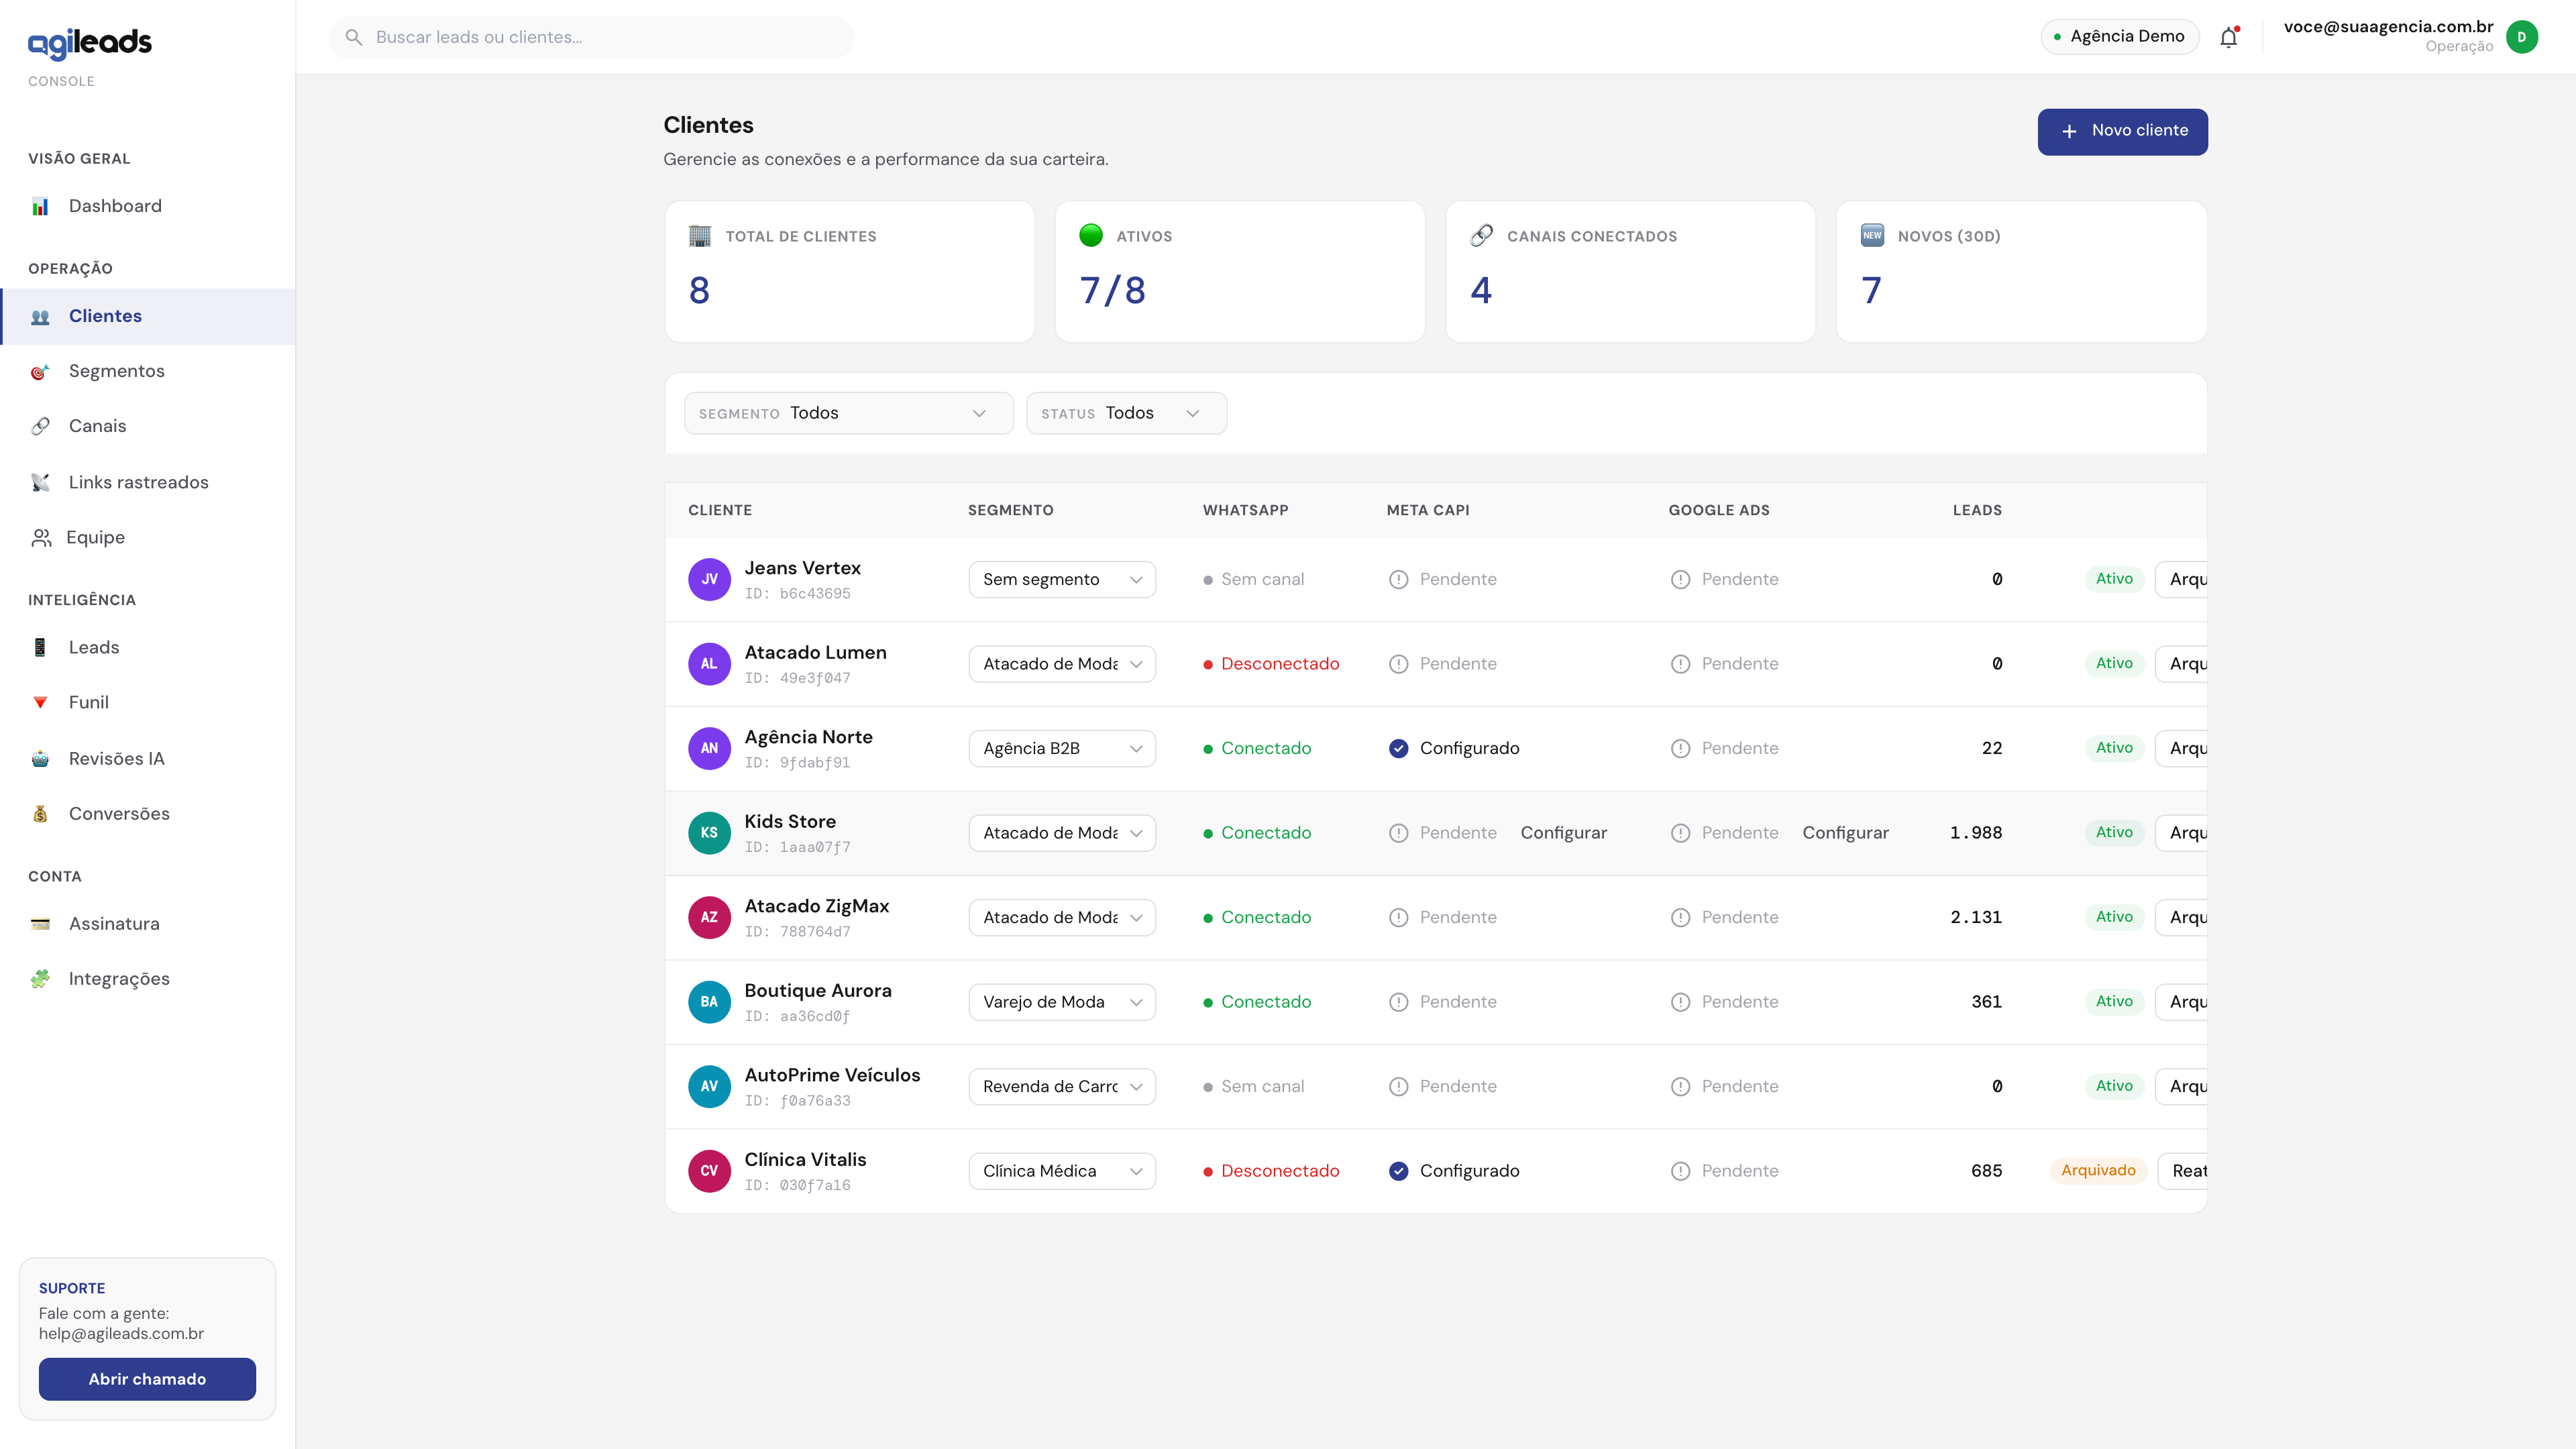This screenshot has width=2576, height=1449.
Task: Click Boutique Aurora's Conectado WhatsApp status
Action: [1257, 1002]
